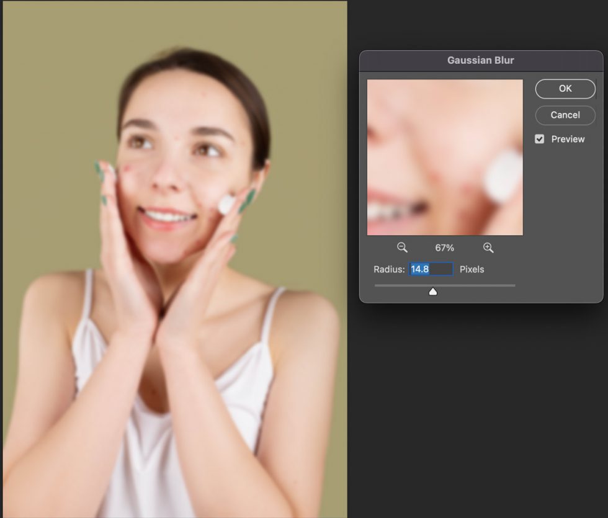This screenshot has width=608, height=518.
Task: Toggle live preview of the blur
Action: (539, 139)
